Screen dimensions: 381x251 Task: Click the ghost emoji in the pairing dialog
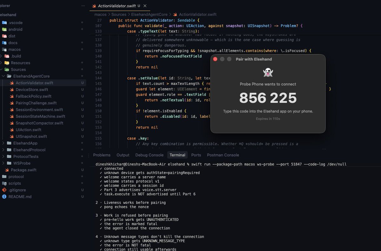click(x=268, y=73)
